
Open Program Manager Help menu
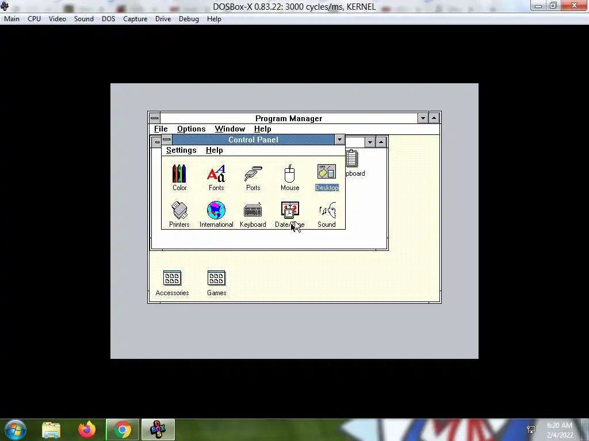pos(262,129)
